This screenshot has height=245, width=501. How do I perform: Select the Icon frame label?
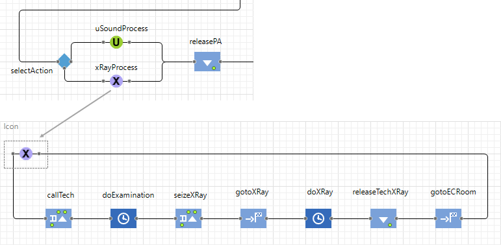(x=11, y=126)
